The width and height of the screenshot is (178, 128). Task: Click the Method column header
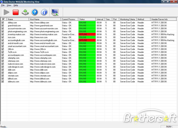point(143,19)
